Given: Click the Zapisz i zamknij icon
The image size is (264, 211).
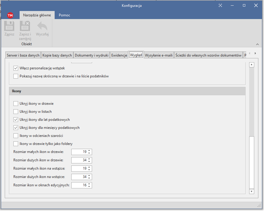Looking at the screenshot, I should (25, 26).
